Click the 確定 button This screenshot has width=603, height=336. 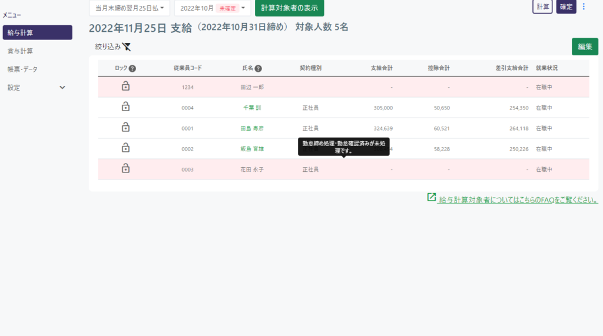566,7
